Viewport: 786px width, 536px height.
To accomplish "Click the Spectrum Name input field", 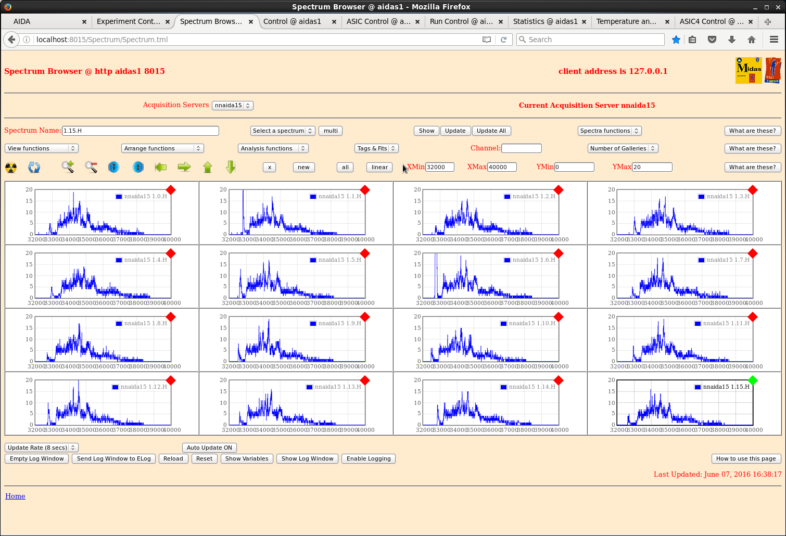I will 141,131.
